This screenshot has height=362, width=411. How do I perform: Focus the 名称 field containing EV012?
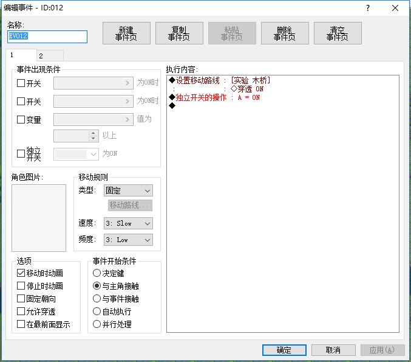(47, 37)
